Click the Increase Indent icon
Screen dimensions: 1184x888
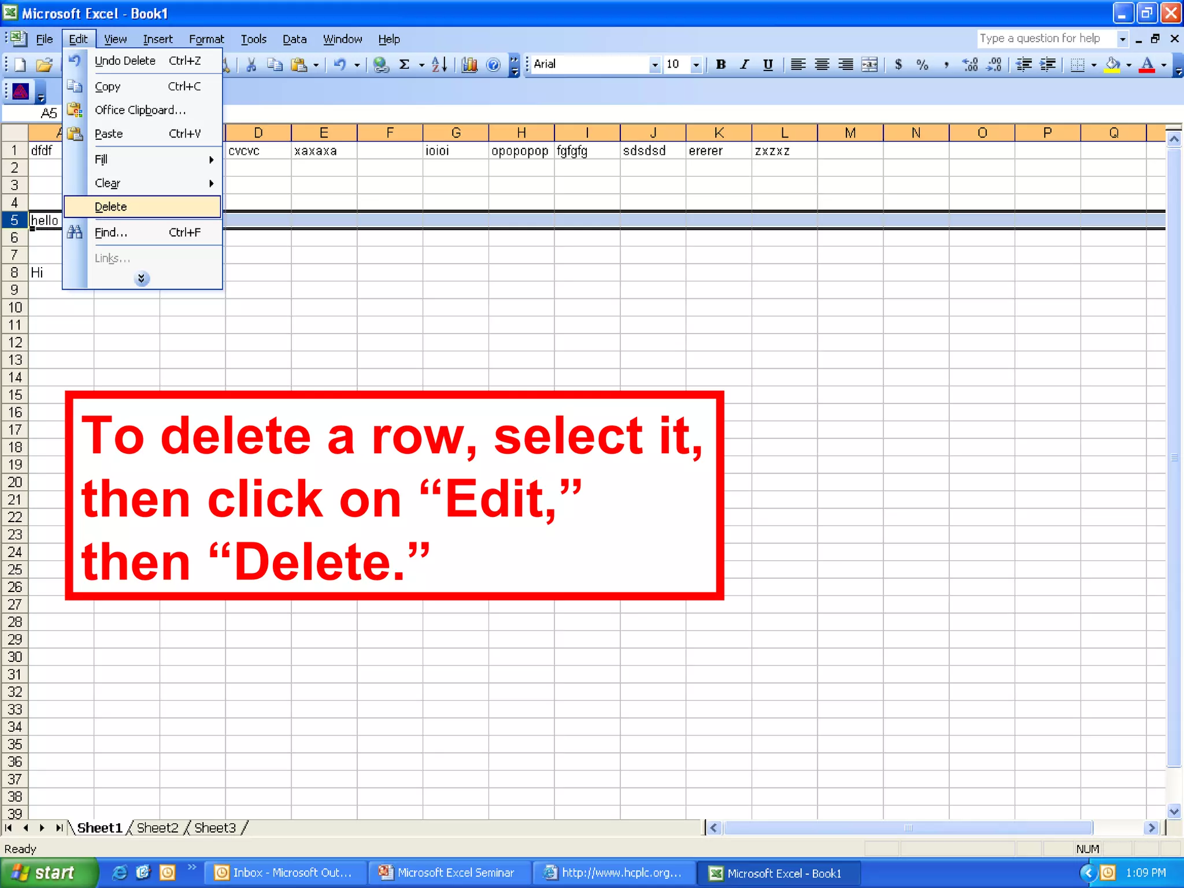(x=1048, y=65)
